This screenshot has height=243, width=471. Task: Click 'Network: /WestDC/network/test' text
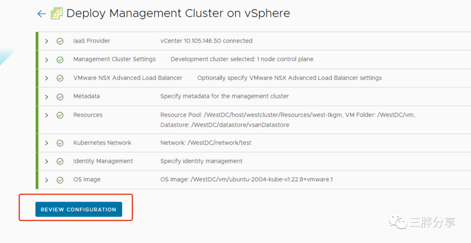[206, 143]
